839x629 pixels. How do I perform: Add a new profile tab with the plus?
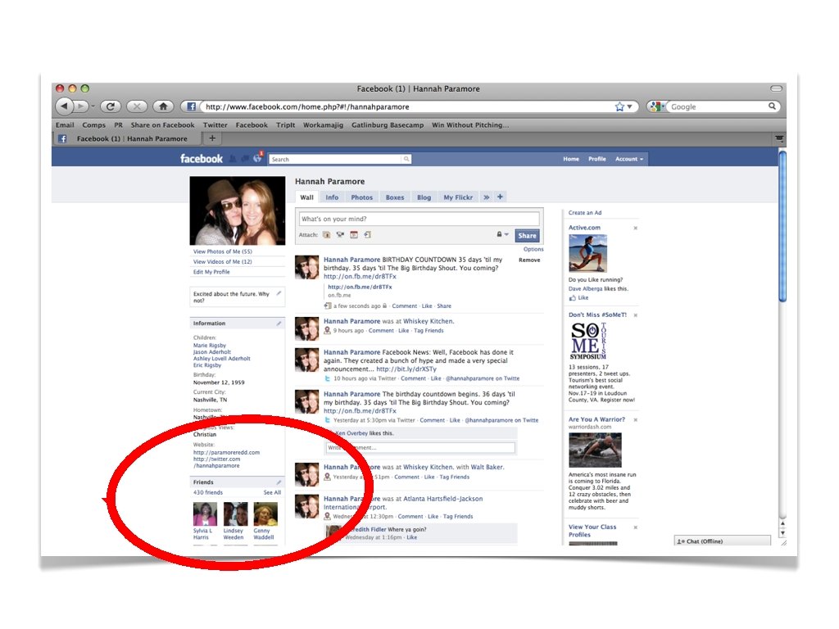[500, 197]
